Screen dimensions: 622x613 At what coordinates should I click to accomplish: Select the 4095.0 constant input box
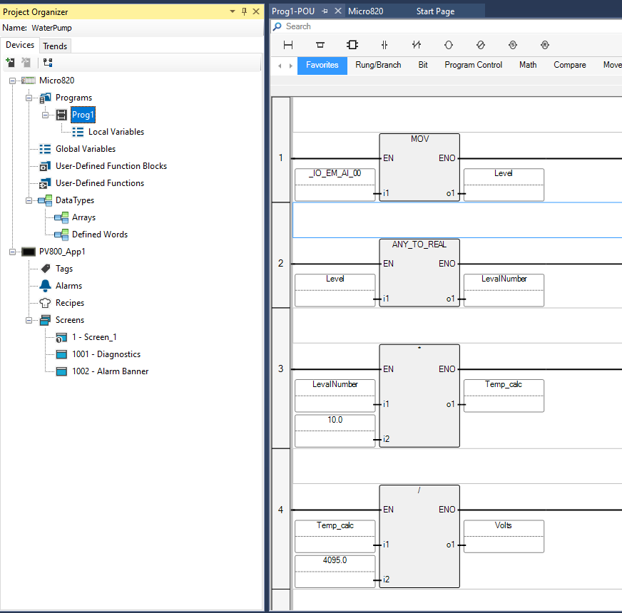click(335, 572)
